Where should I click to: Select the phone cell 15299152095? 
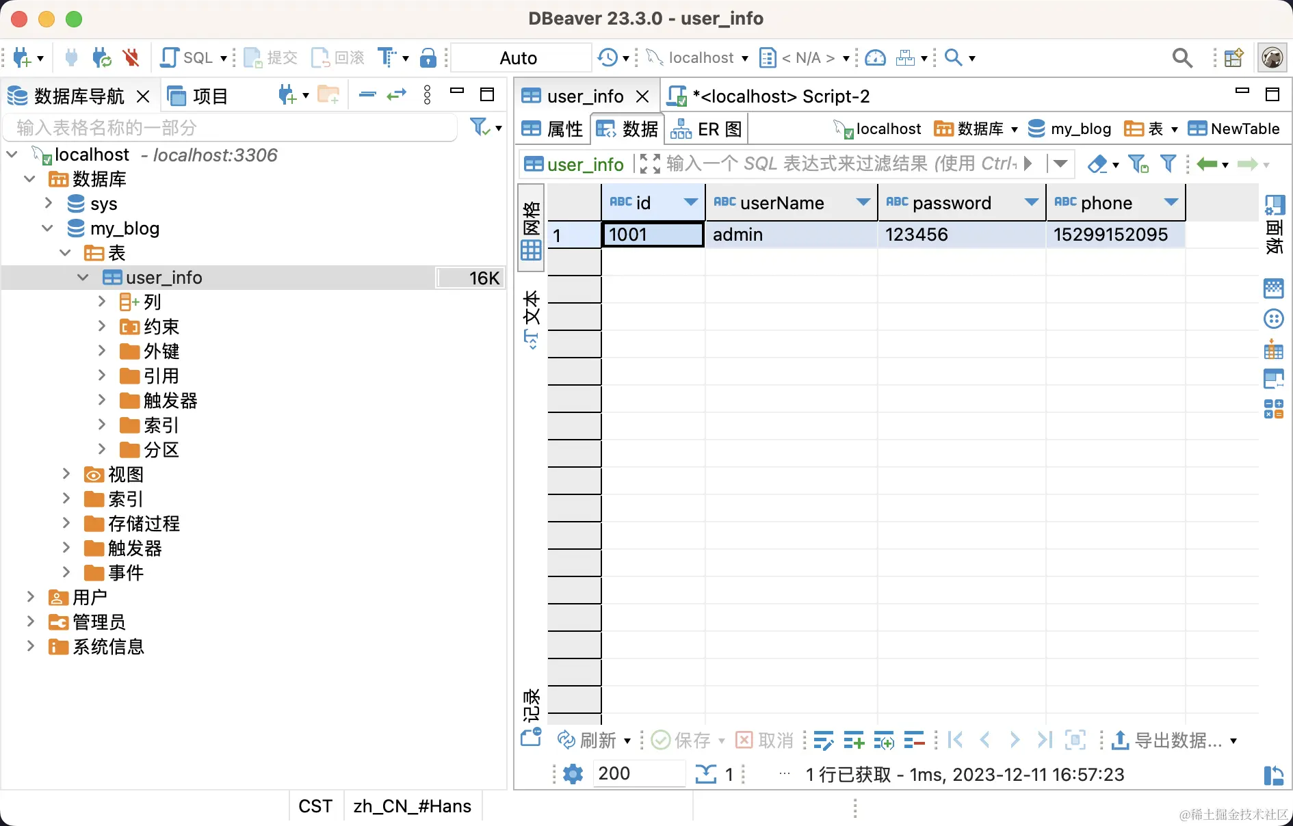pyautogui.click(x=1115, y=235)
